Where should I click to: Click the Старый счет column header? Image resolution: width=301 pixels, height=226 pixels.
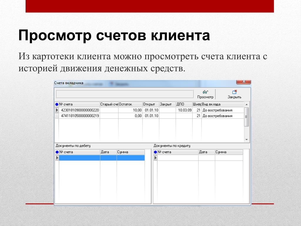(109, 104)
